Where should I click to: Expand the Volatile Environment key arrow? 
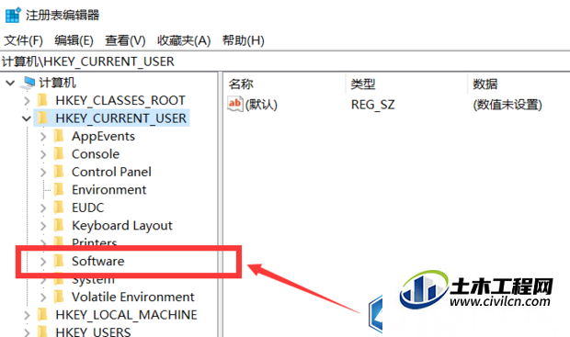43,297
